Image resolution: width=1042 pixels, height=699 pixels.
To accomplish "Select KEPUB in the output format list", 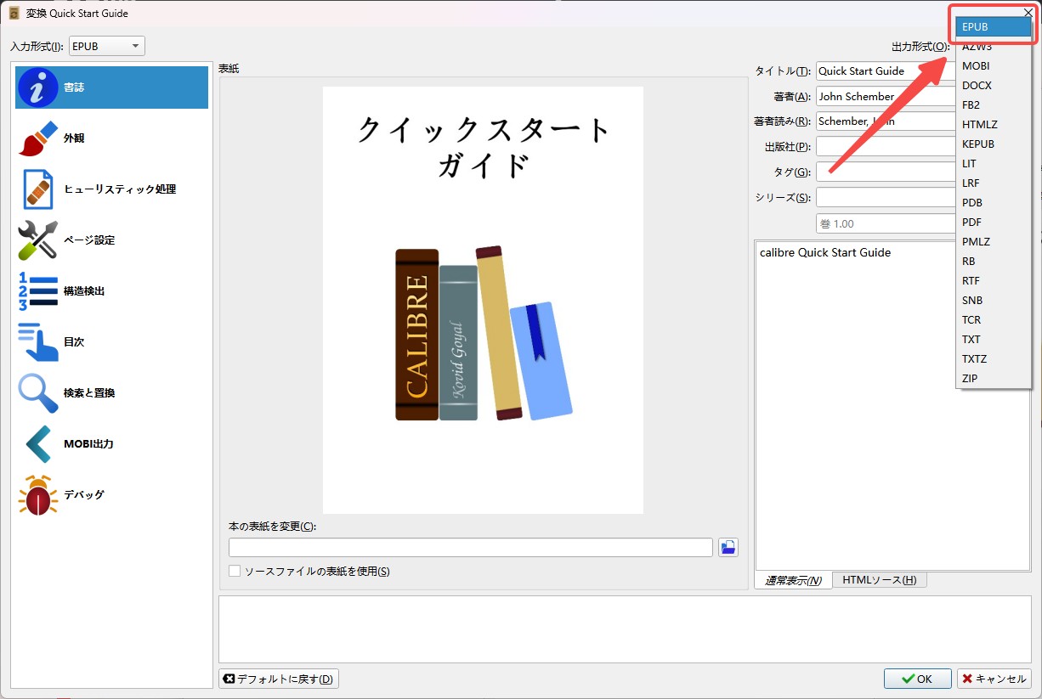I will (994, 144).
